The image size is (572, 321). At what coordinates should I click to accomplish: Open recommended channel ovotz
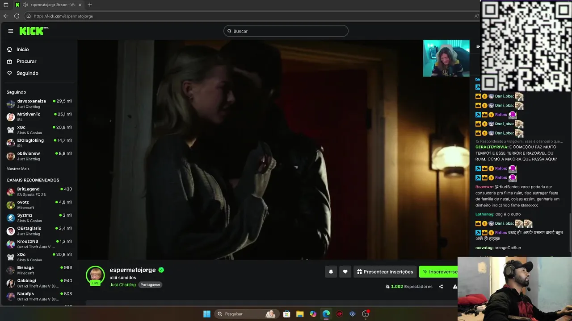[x=39, y=205]
